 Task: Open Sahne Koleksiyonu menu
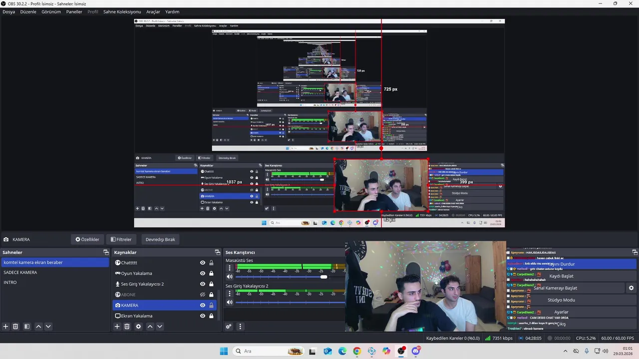tap(122, 11)
